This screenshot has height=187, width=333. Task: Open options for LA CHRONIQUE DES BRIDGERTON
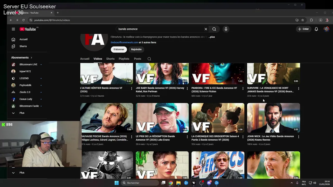click(x=243, y=137)
